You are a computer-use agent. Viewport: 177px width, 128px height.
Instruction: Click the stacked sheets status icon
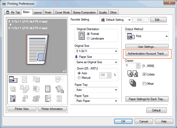coord(13,89)
